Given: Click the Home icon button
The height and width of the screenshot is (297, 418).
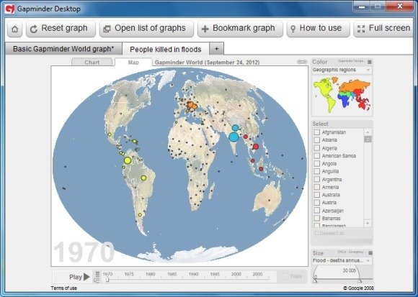Looking at the screenshot, I should coord(15,29).
